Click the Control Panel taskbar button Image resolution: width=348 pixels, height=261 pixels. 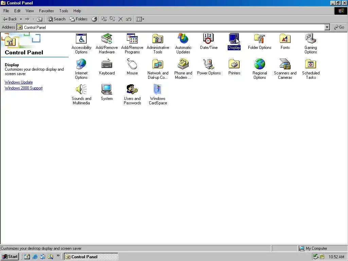click(91, 257)
